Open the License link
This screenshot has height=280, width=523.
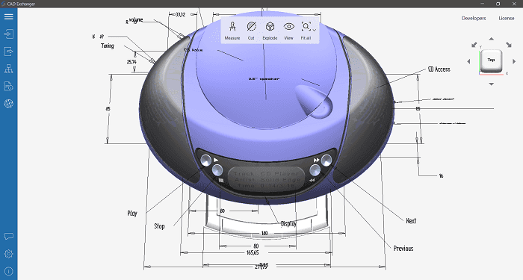click(507, 18)
